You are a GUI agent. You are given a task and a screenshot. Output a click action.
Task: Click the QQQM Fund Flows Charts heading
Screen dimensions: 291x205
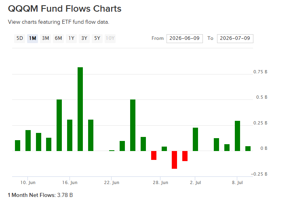click(65, 9)
